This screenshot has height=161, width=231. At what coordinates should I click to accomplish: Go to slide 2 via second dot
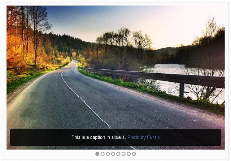point(103,154)
